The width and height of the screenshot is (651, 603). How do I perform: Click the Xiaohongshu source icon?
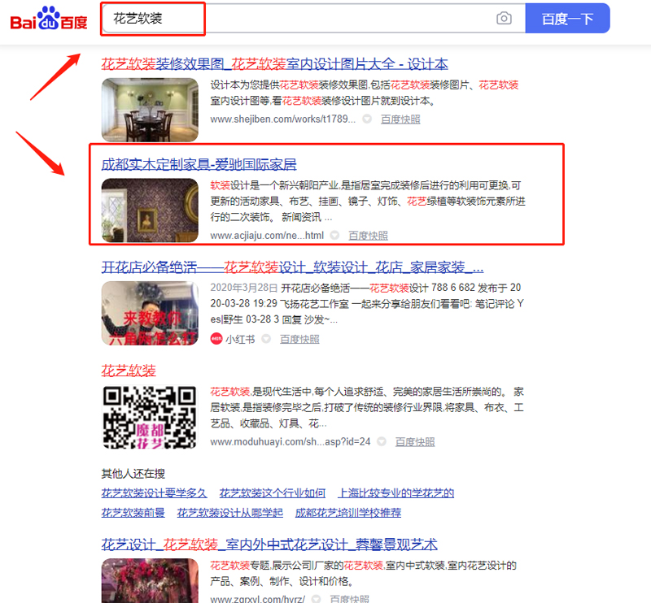tap(216, 339)
